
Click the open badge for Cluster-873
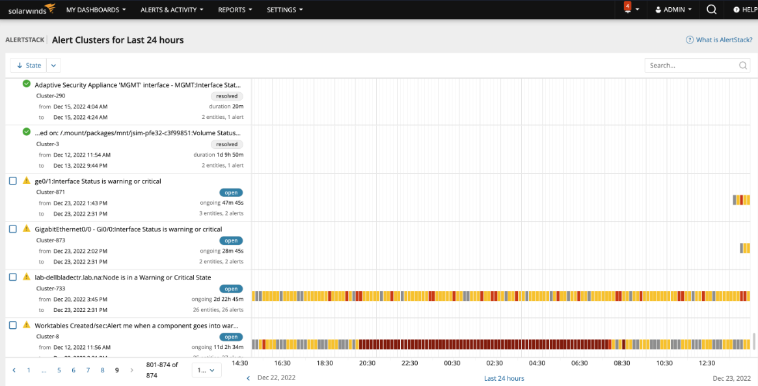coord(231,240)
